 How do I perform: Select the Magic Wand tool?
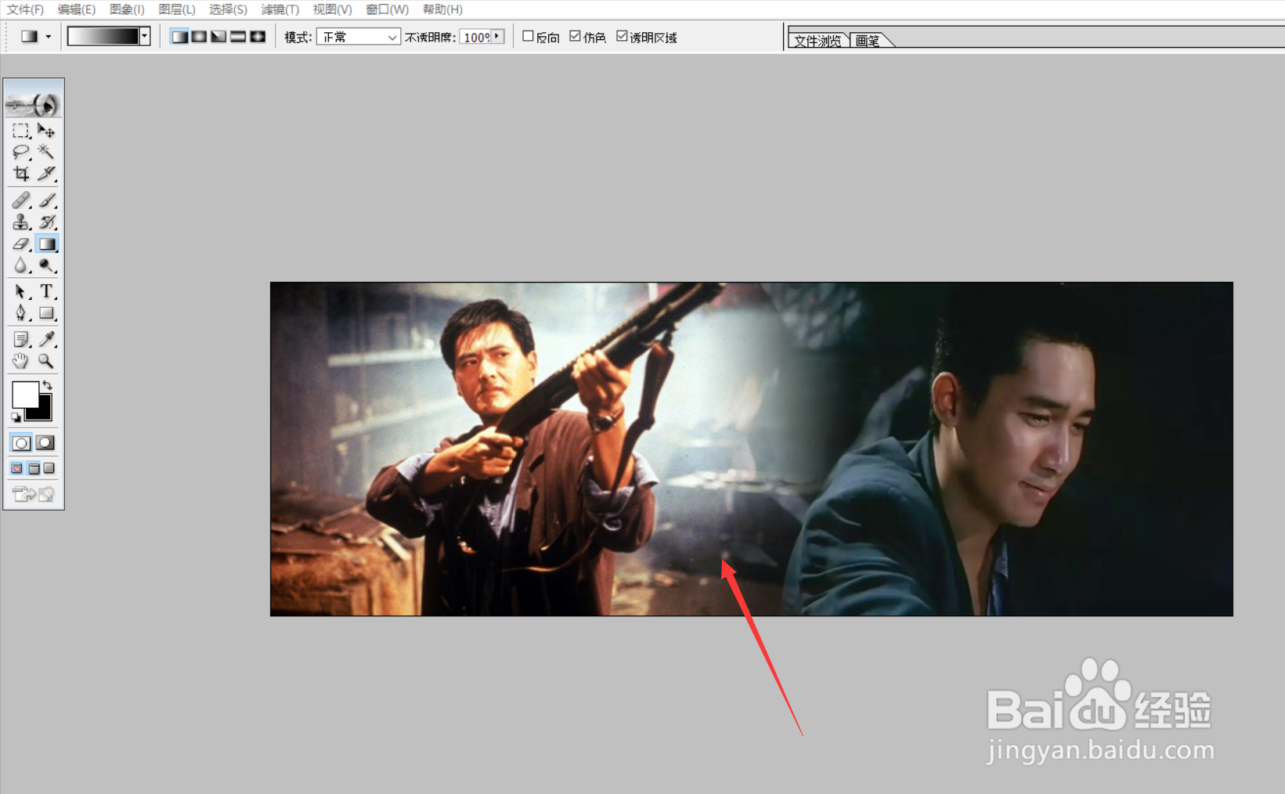click(x=46, y=151)
